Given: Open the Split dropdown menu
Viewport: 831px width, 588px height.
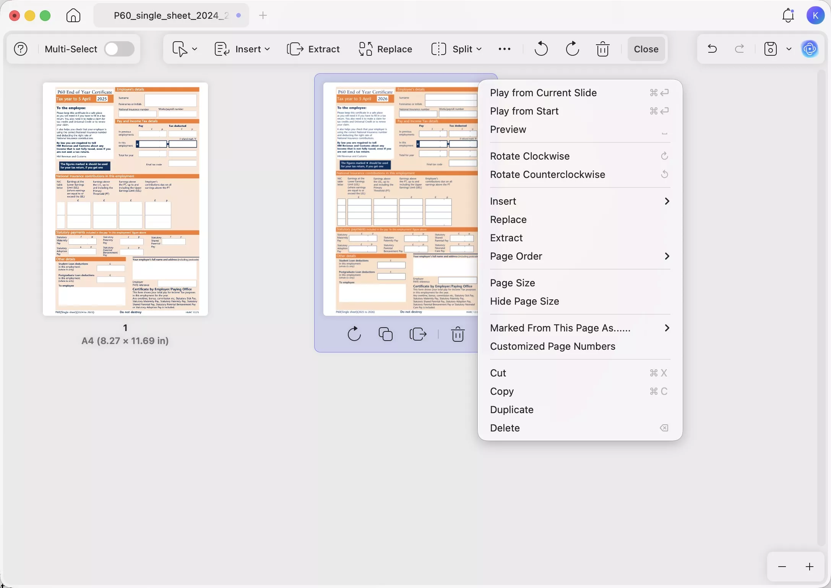Looking at the screenshot, I should (x=456, y=49).
